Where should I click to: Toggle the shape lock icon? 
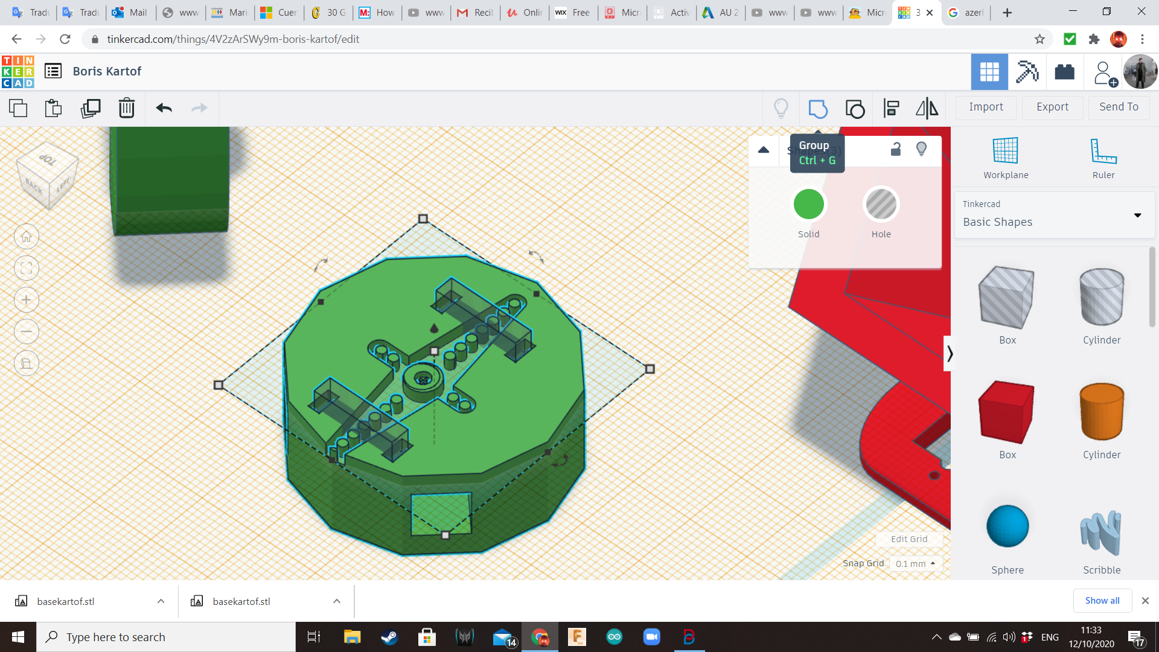pyautogui.click(x=896, y=149)
